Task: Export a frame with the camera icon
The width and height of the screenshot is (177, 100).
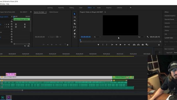Action: click(x=143, y=45)
